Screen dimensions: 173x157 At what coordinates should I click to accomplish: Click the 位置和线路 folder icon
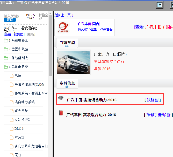[6, 49]
